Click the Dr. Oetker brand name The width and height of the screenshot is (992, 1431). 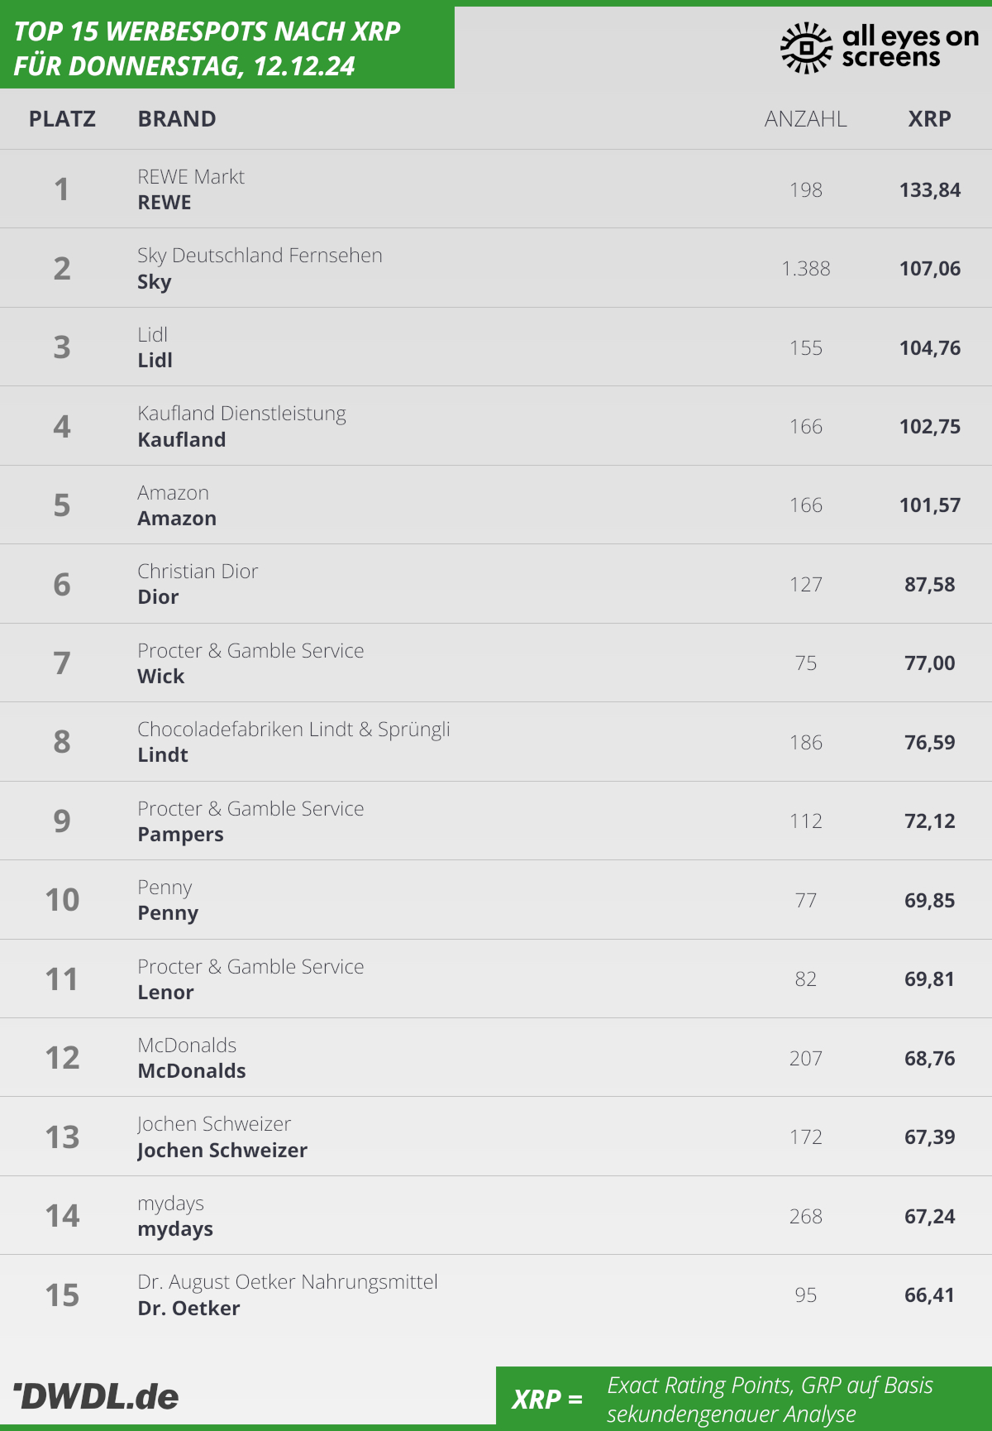[188, 1309]
